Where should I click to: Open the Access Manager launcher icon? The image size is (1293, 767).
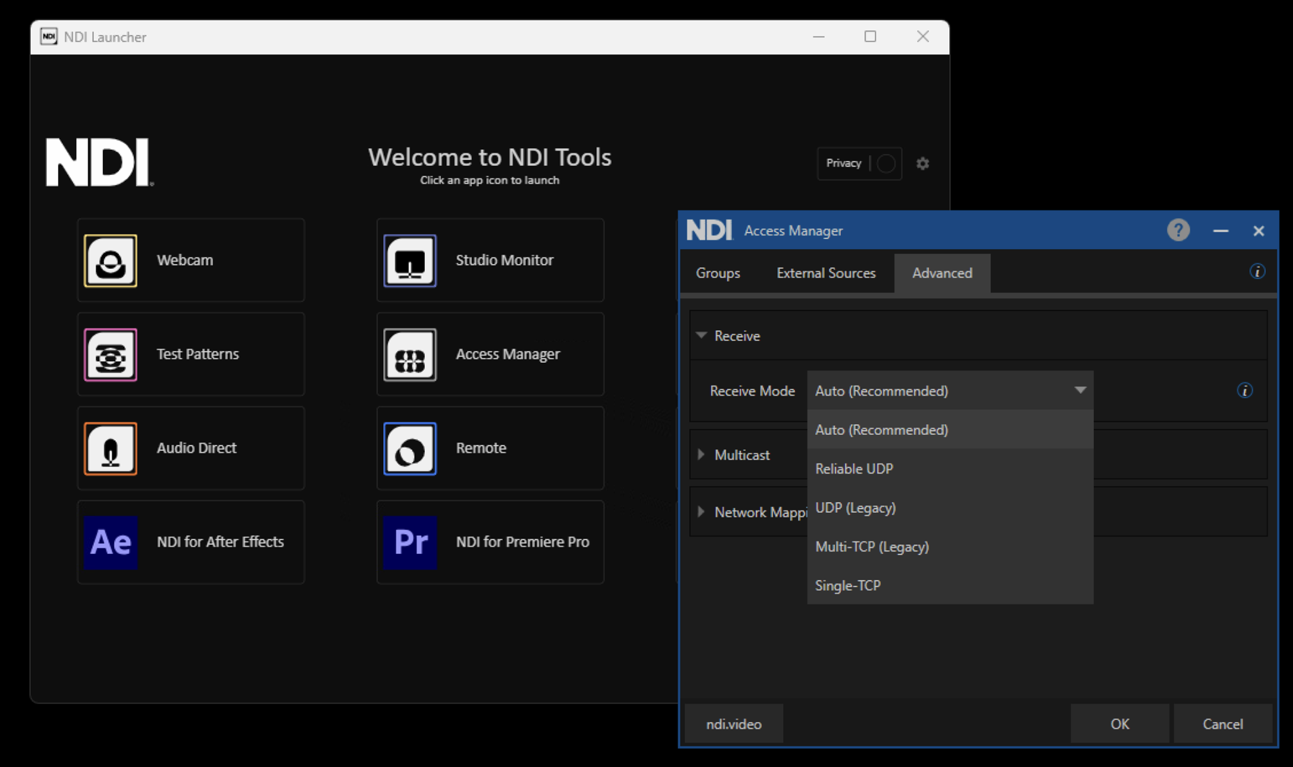pyautogui.click(x=410, y=355)
